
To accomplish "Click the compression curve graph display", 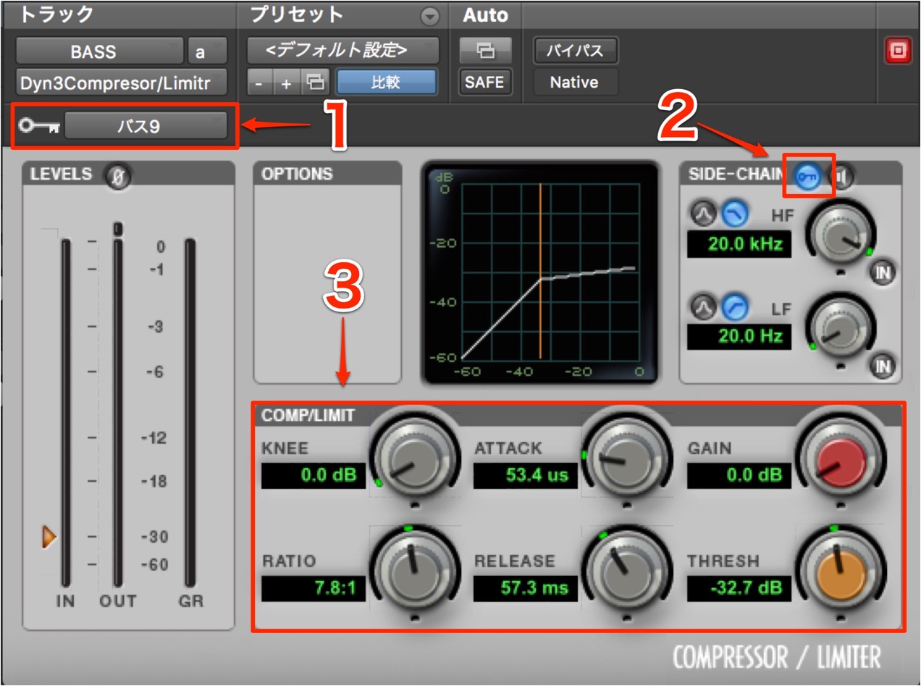I will pos(541,272).
